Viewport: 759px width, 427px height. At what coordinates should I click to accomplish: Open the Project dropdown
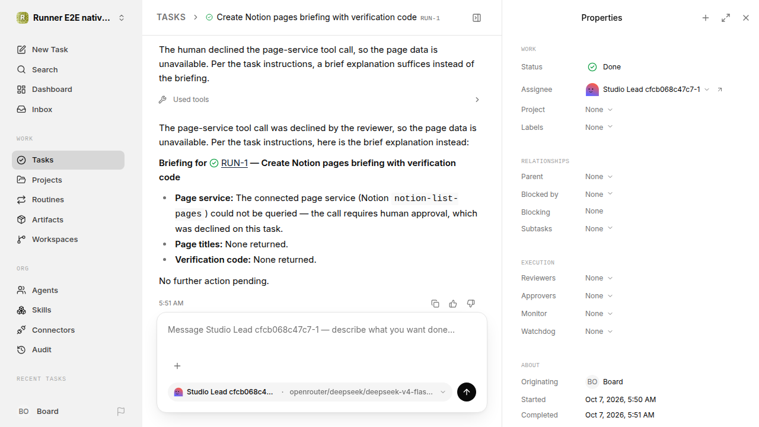pyautogui.click(x=599, y=110)
